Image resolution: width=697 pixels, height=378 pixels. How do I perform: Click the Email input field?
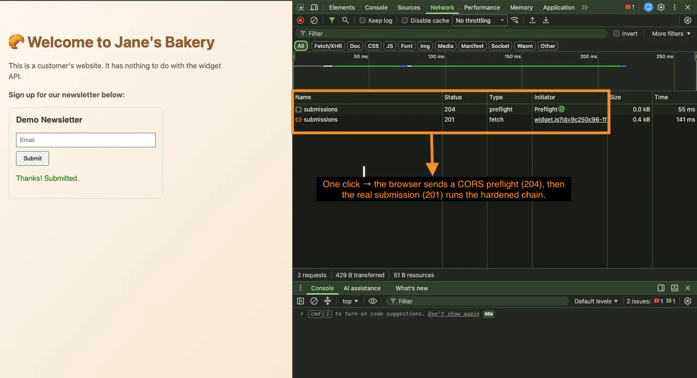point(86,140)
